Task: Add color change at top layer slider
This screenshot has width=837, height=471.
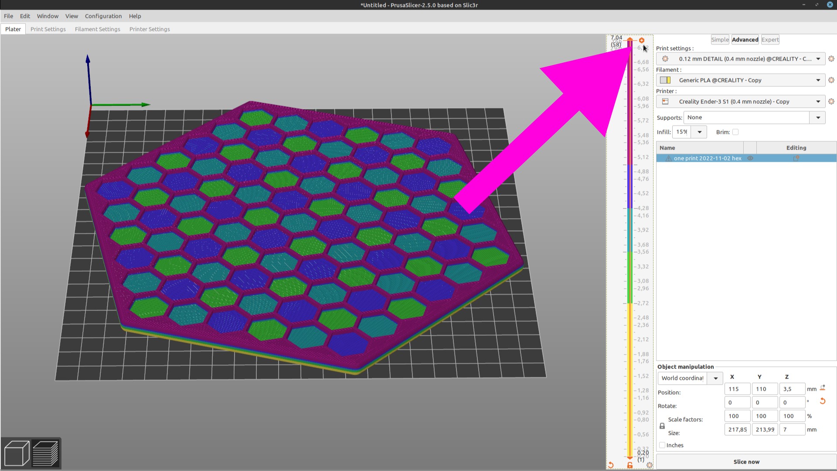Action: point(642,40)
